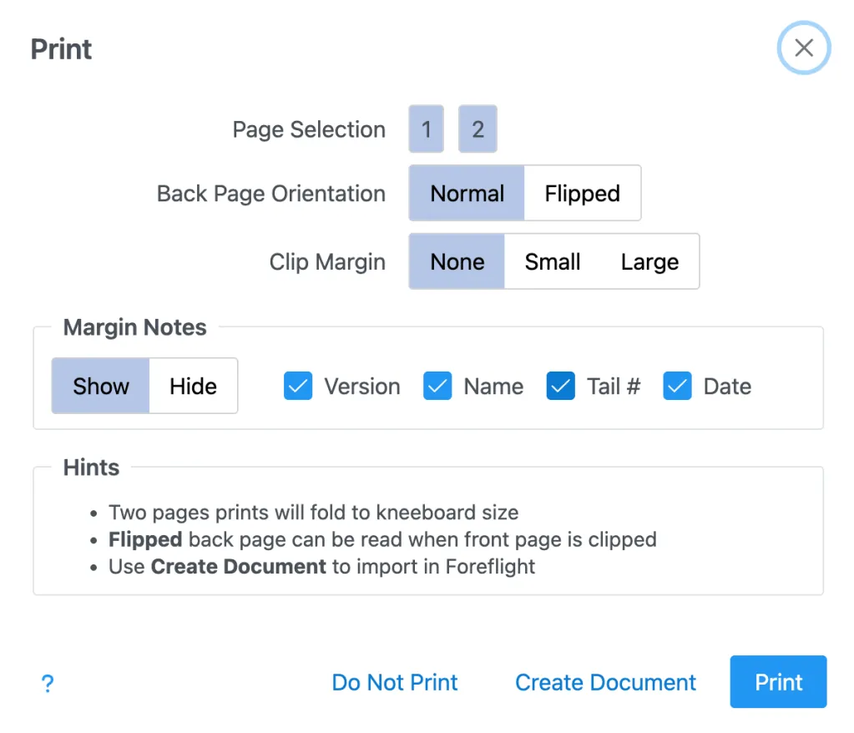Choose None for Clip Margin

pos(457,262)
